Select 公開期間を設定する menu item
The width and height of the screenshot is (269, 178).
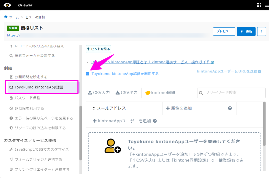click(31, 77)
